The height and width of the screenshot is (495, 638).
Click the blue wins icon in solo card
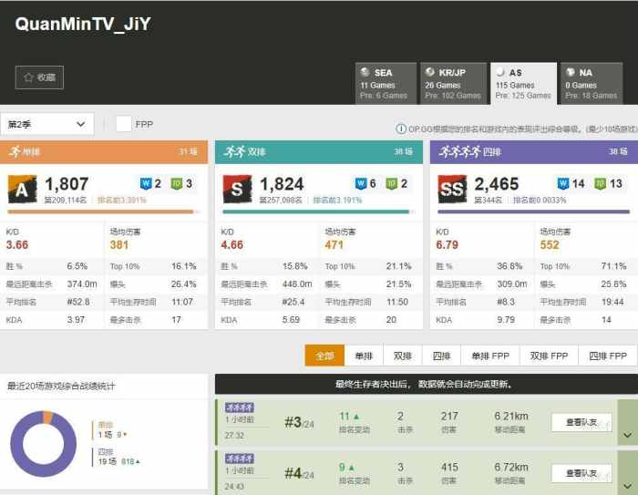pos(146,183)
